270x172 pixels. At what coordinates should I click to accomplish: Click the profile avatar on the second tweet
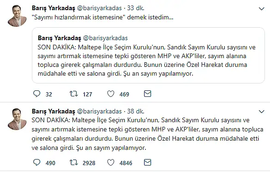(17, 119)
